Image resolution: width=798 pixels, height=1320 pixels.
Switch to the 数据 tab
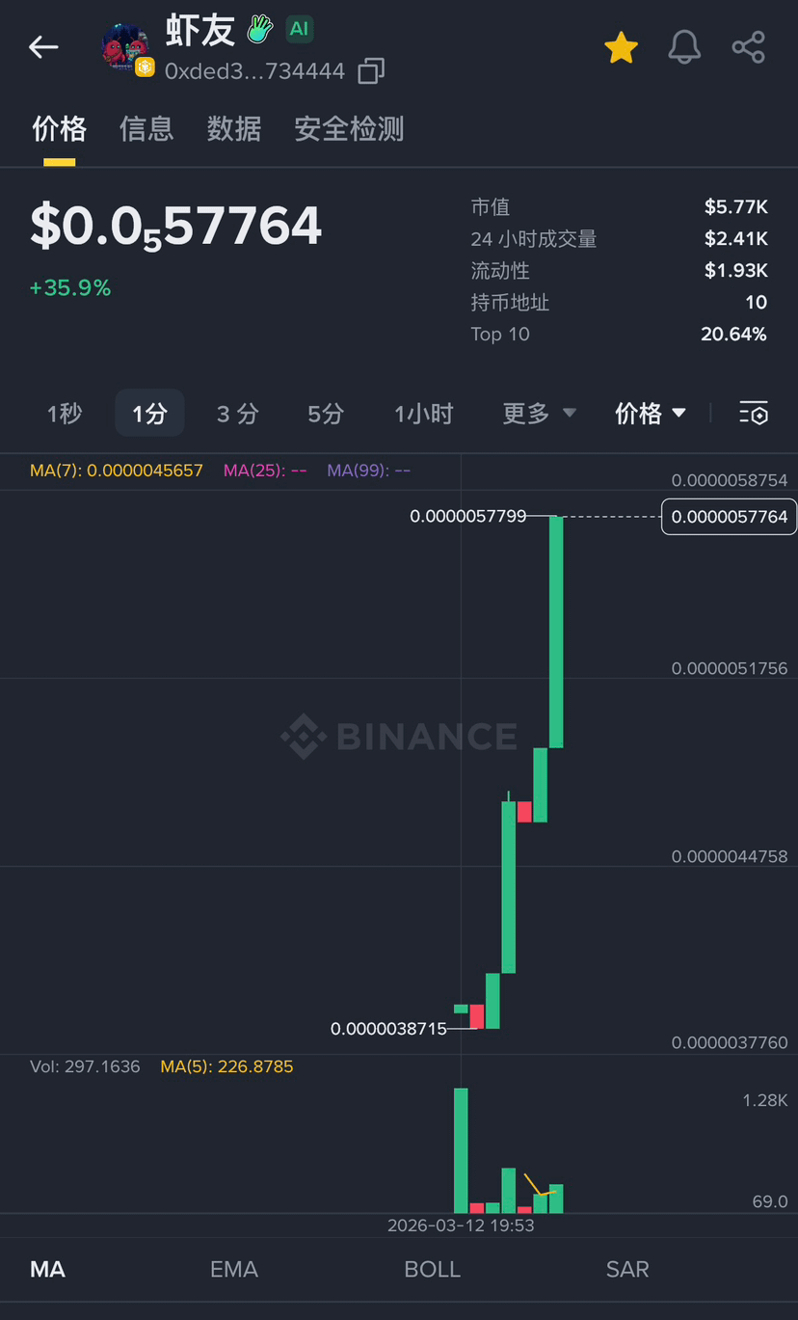tap(234, 129)
